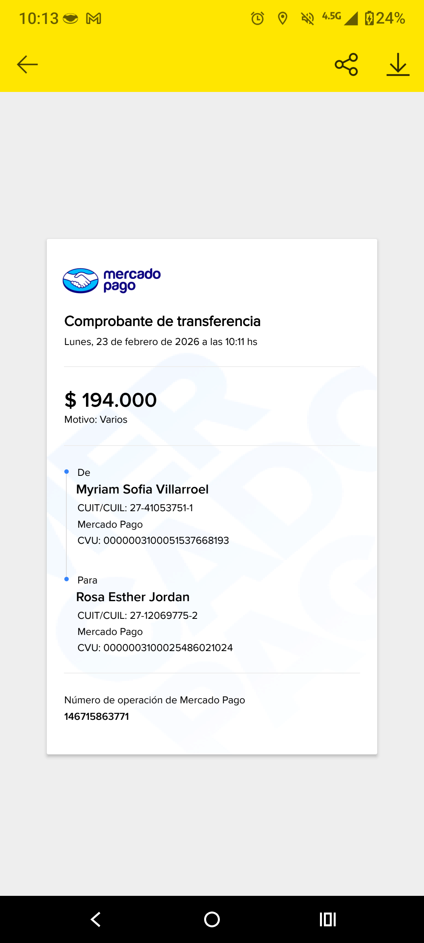Tap the muted sound status icon
This screenshot has height=943, width=424.
click(x=307, y=18)
